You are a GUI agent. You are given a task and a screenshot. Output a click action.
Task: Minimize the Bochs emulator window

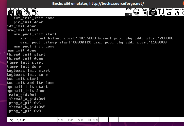pyautogui.click(x=176, y=4)
